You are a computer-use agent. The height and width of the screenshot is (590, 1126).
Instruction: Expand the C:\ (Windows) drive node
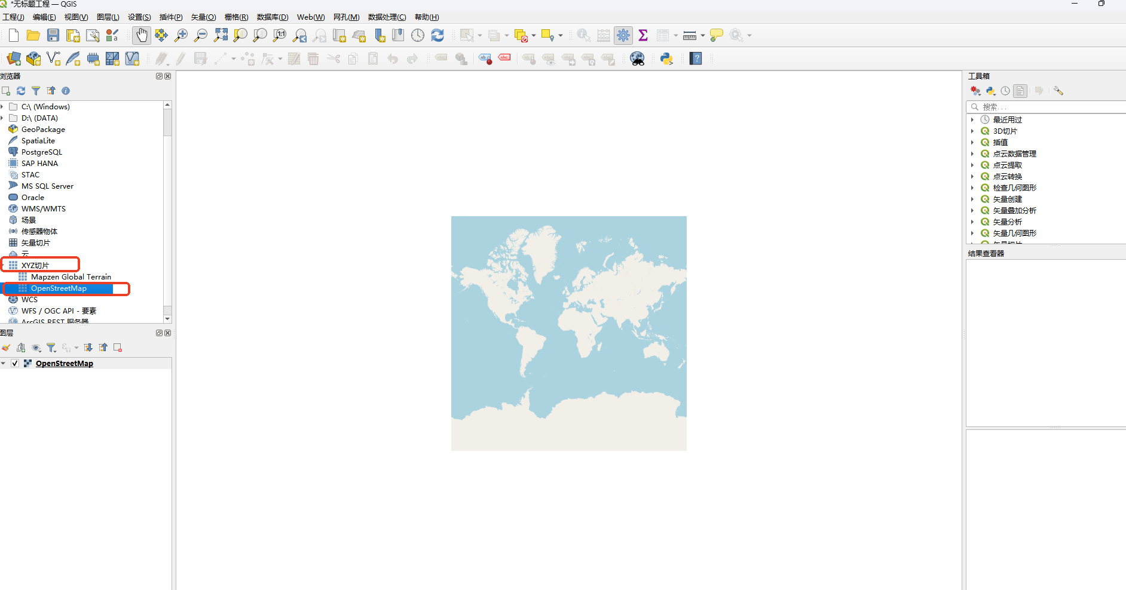click(x=2, y=107)
